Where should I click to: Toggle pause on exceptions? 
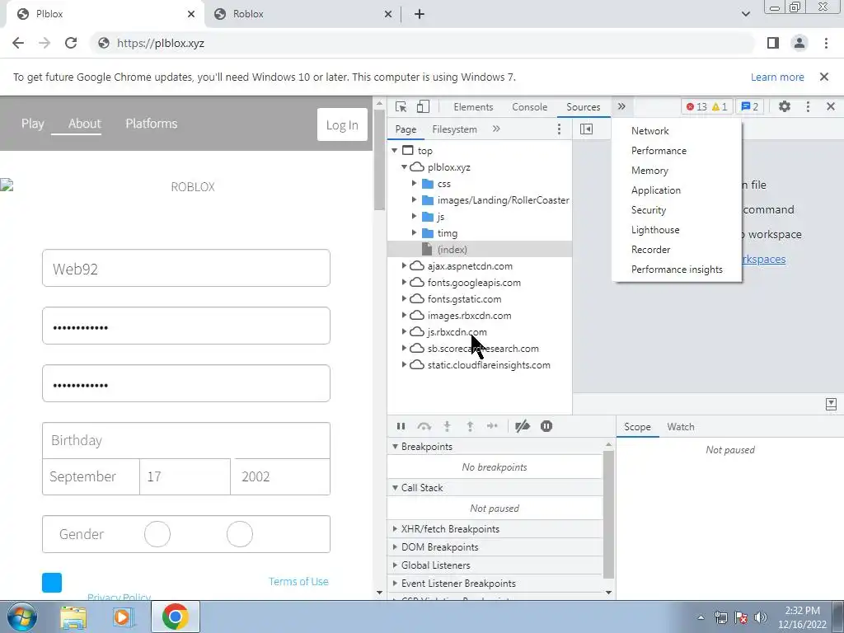pos(546,426)
